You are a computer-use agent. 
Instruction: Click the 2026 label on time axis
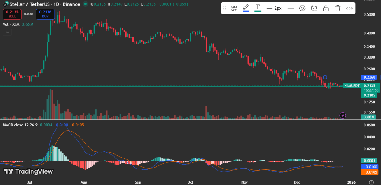351,182
